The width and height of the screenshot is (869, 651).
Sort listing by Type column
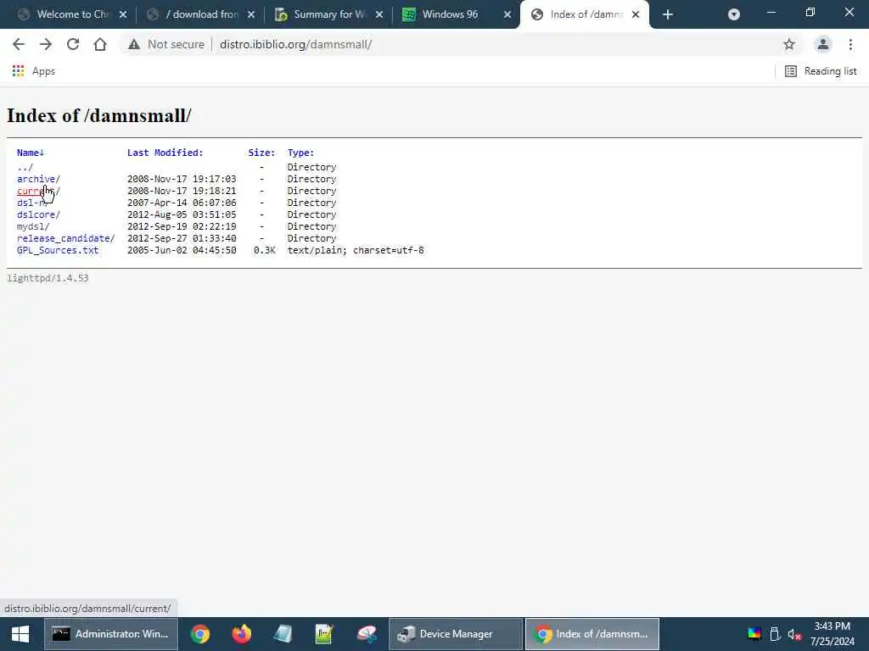pos(300,153)
